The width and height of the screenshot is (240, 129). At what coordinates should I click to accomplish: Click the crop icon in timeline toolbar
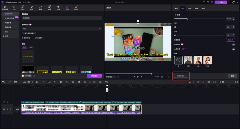[x=61, y=82]
